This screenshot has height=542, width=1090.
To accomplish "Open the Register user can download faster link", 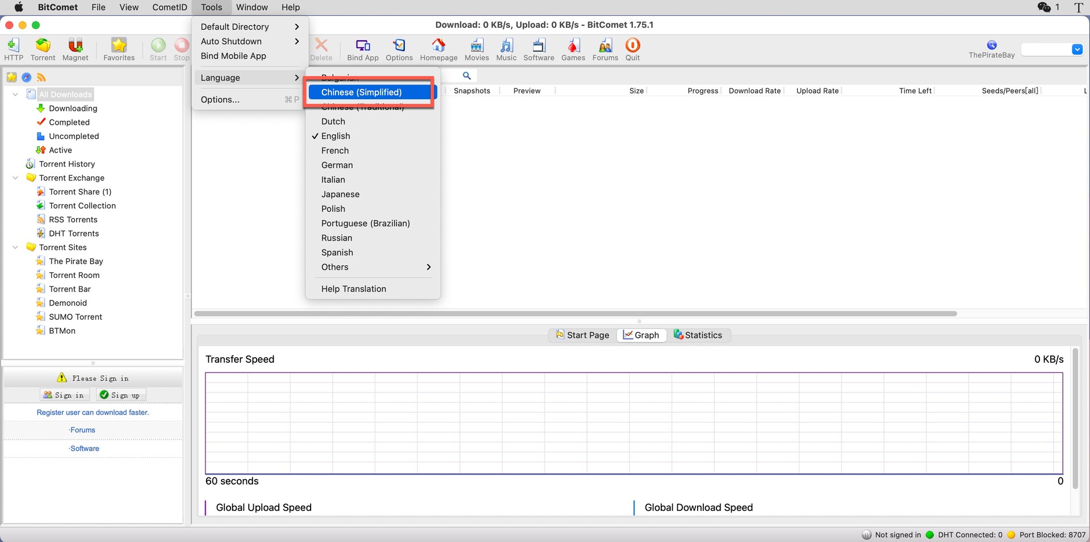I will pyautogui.click(x=93, y=412).
